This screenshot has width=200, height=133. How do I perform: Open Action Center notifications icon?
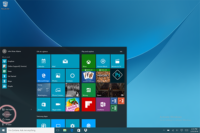(x=182, y=130)
